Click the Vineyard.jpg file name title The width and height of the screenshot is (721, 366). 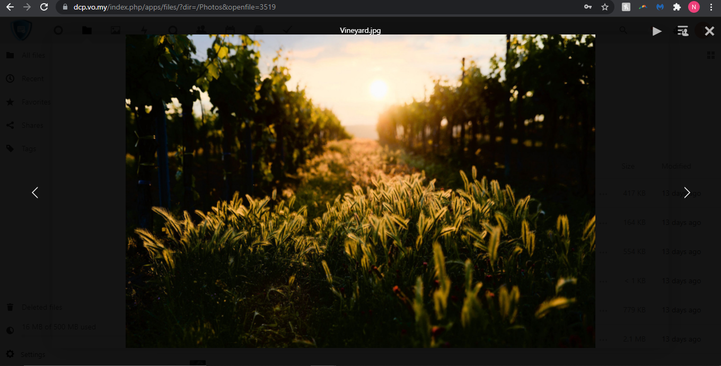[x=360, y=30]
